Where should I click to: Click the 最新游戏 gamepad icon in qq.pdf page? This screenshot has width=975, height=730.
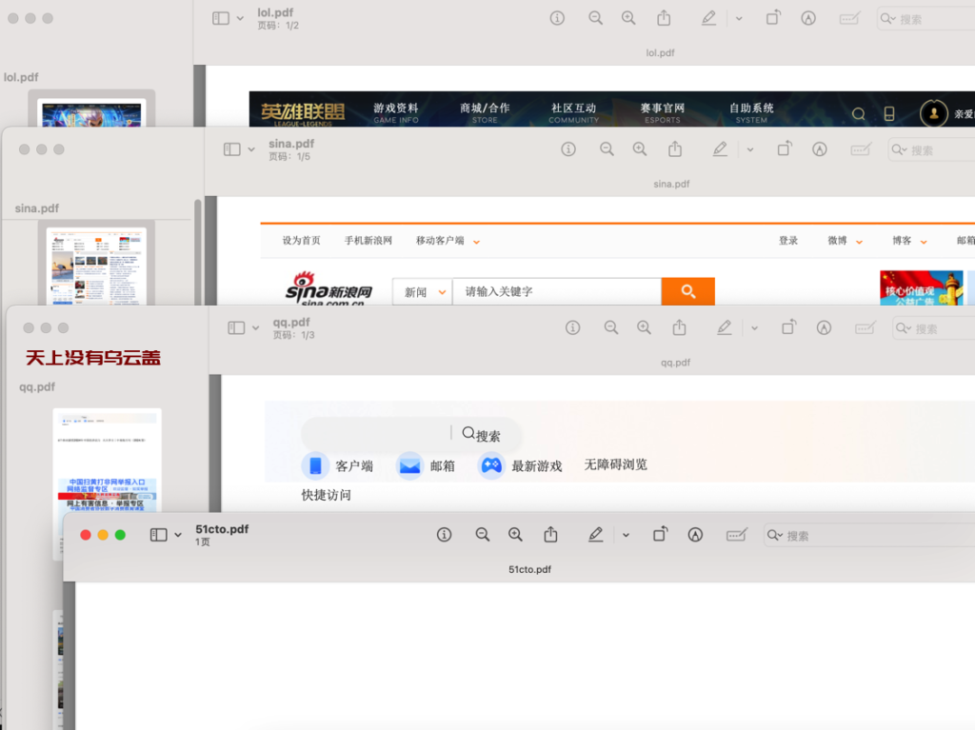[x=491, y=465]
